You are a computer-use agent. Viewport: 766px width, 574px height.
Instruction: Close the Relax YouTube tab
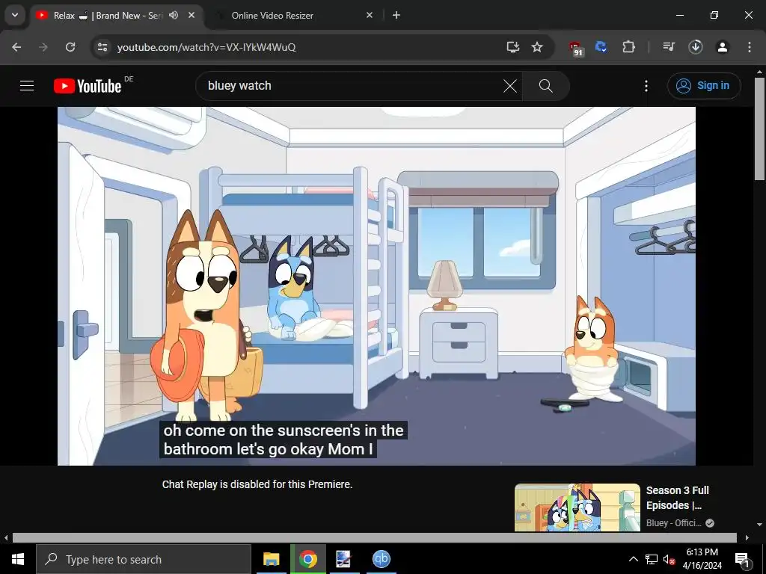(x=191, y=15)
